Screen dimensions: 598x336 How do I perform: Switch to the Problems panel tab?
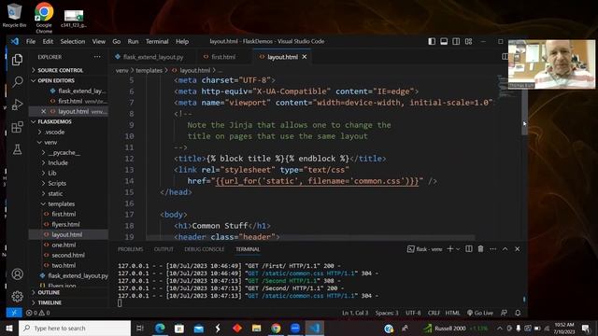[x=130, y=249]
